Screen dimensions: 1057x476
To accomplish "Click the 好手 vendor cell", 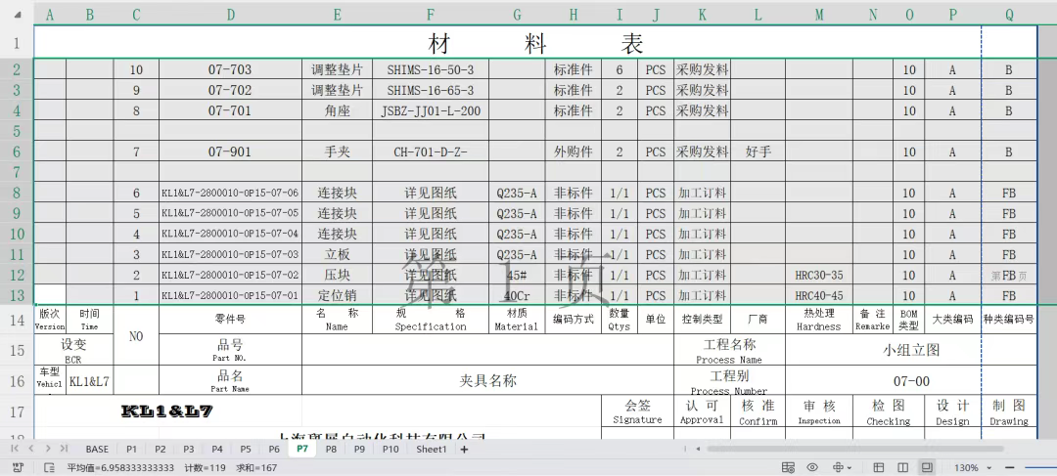I will pyautogui.click(x=758, y=152).
